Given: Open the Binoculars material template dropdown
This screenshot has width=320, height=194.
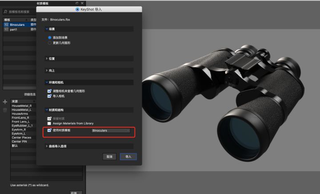Looking at the screenshot, I should (111, 130).
